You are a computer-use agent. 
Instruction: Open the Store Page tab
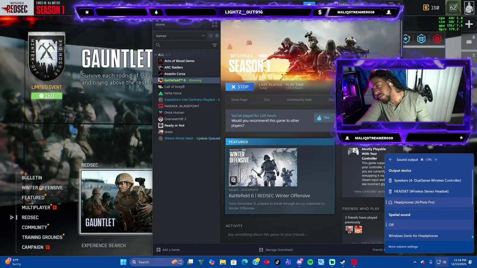coord(239,100)
